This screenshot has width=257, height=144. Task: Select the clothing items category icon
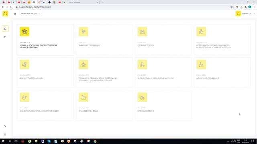(83, 64)
